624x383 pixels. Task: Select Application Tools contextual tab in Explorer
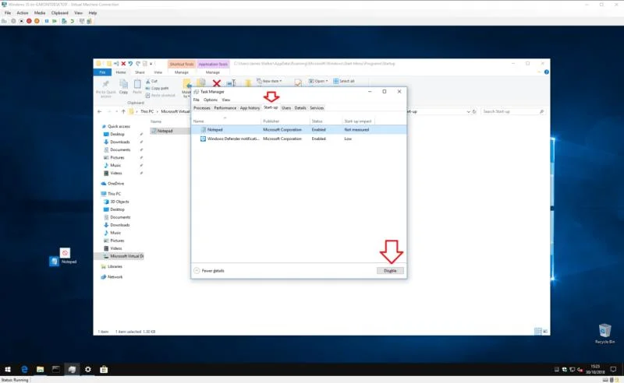click(x=213, y=64)
